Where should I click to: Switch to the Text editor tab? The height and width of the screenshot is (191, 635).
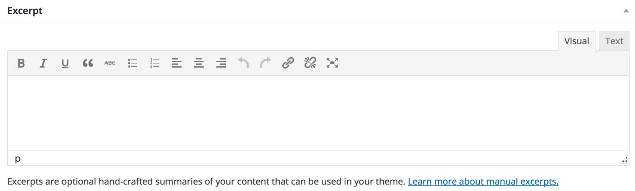(614, 41)
